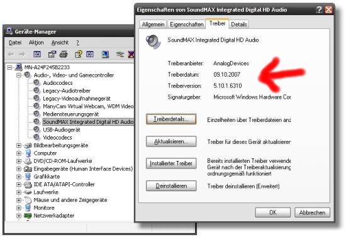Select USB-Audiogerät in device tree
Viewport: 346px width, 237px height.
pyautogui.click(x=62, y=130)
